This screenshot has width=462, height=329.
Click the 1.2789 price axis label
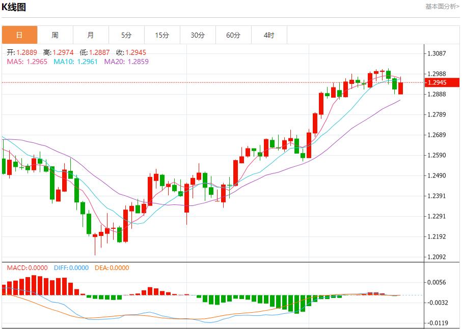pyautogui.click(x=437, y=114)
